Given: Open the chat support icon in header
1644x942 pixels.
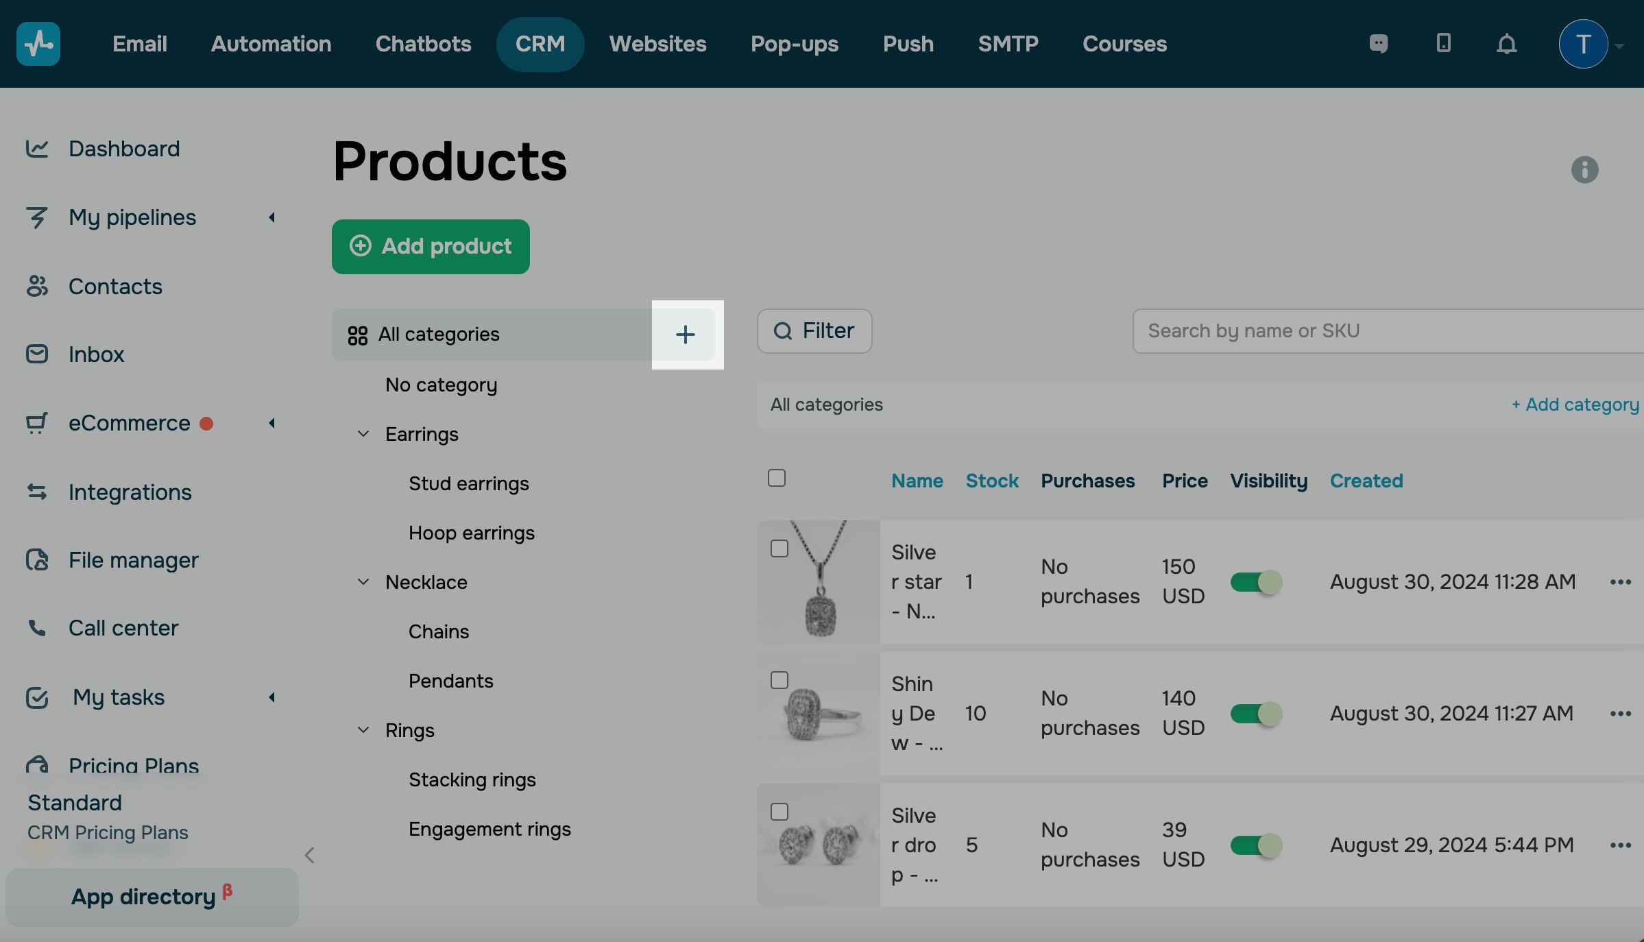Looking at the screenshot, I should tap(1378, 43).
